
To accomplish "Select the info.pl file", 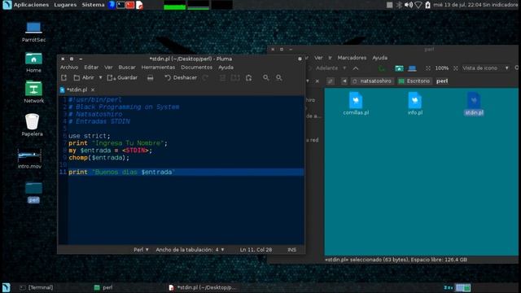I will (x=415, y=103).
